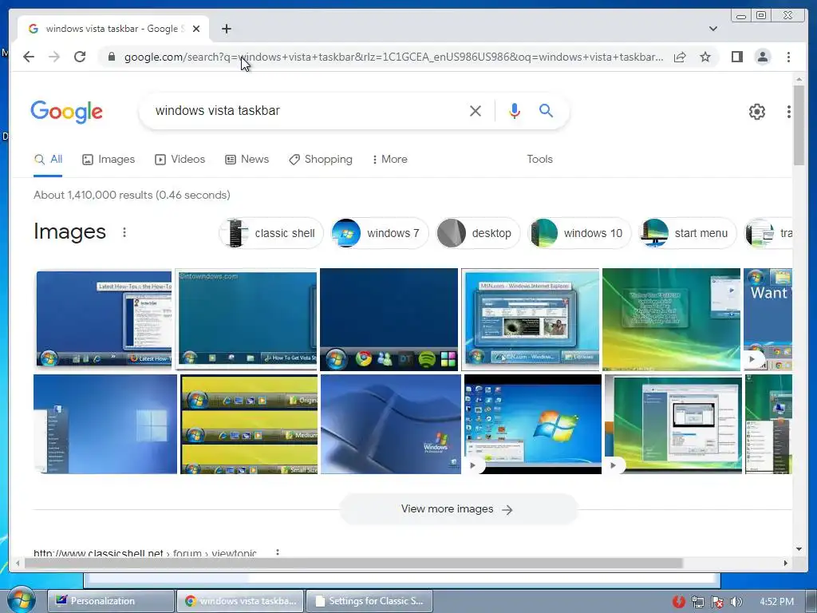Image resolution: width=817 pixels, height=613 pixels.
Task: Open the intowindows.com image thumbnail
Action: tap(246, 319)
